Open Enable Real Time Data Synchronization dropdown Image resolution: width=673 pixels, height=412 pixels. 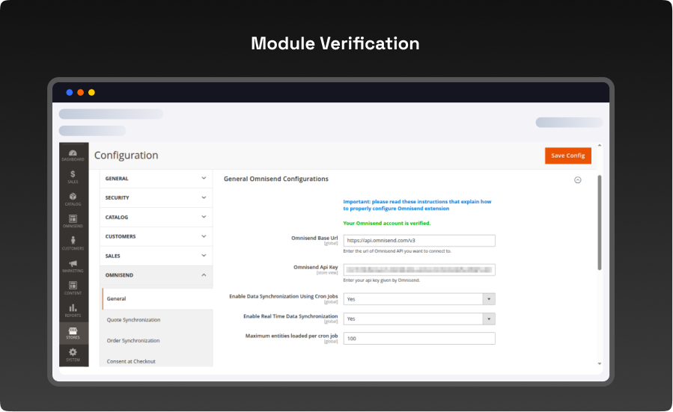pos(418,319)
